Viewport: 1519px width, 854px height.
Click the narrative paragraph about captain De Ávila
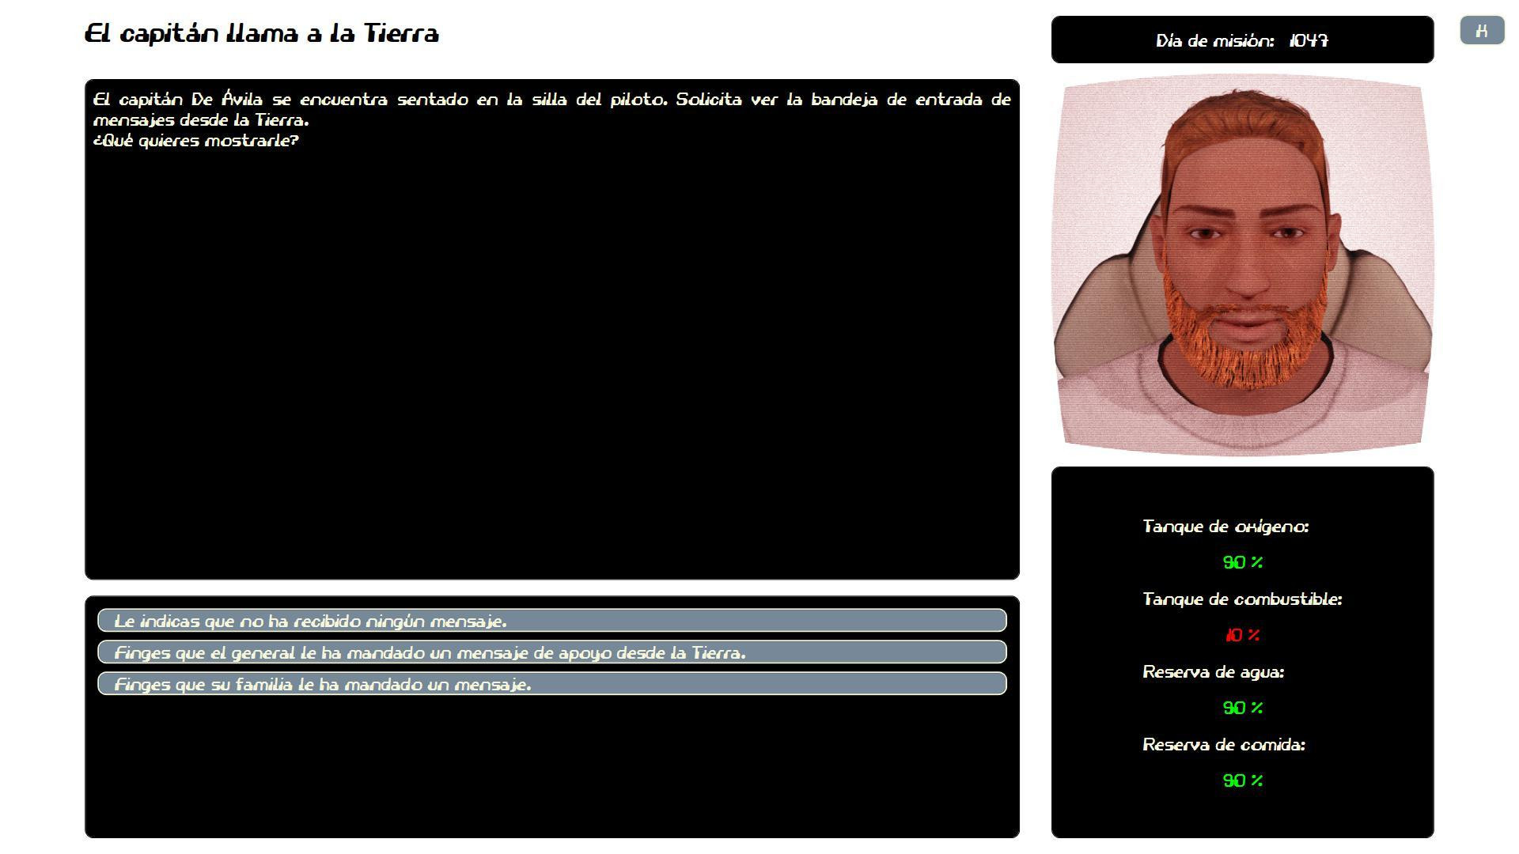(x=552, y=109)
